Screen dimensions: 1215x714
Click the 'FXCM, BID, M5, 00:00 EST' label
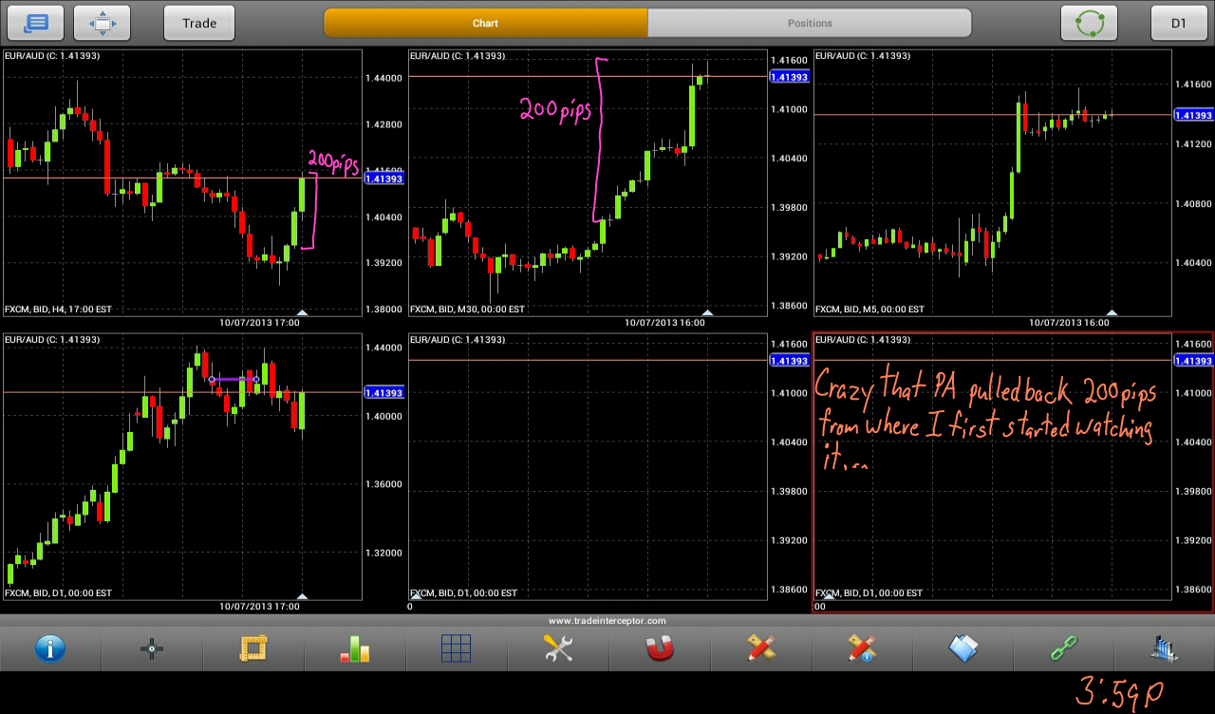(869, 310)
